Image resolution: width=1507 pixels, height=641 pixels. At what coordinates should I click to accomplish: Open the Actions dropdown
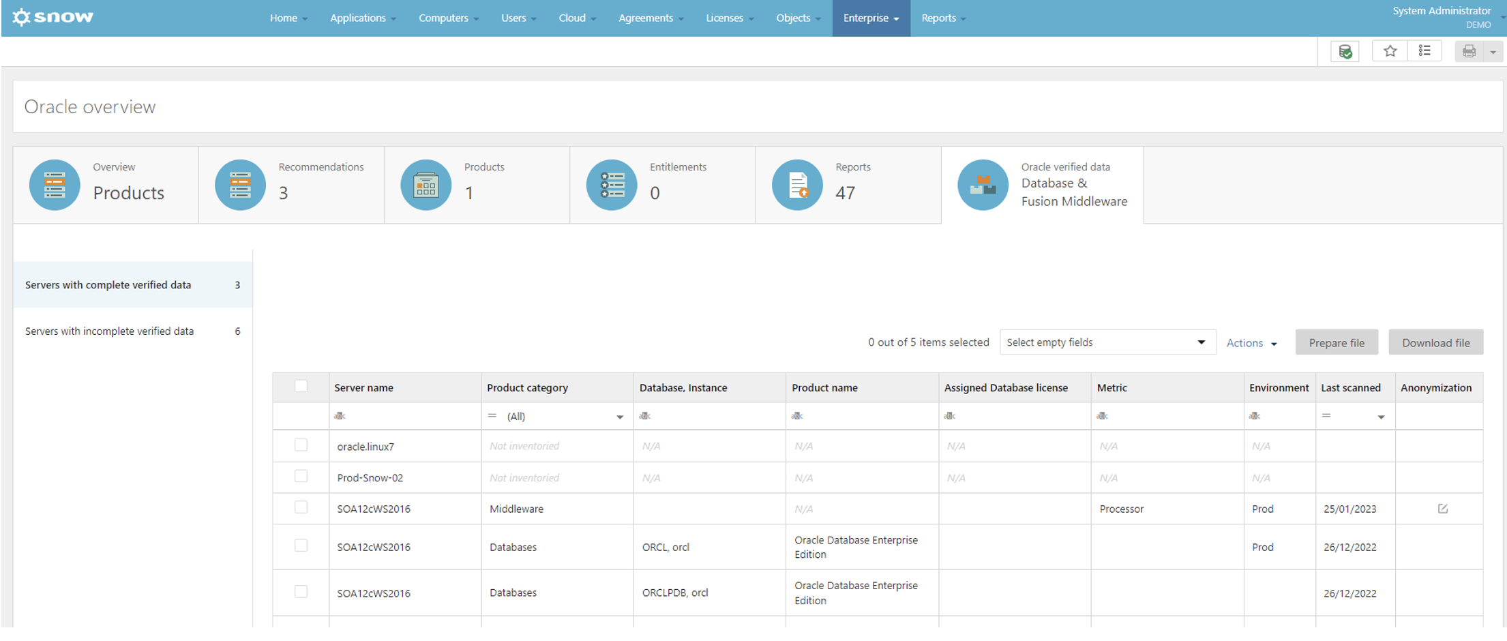click(x=1251, y=343)
